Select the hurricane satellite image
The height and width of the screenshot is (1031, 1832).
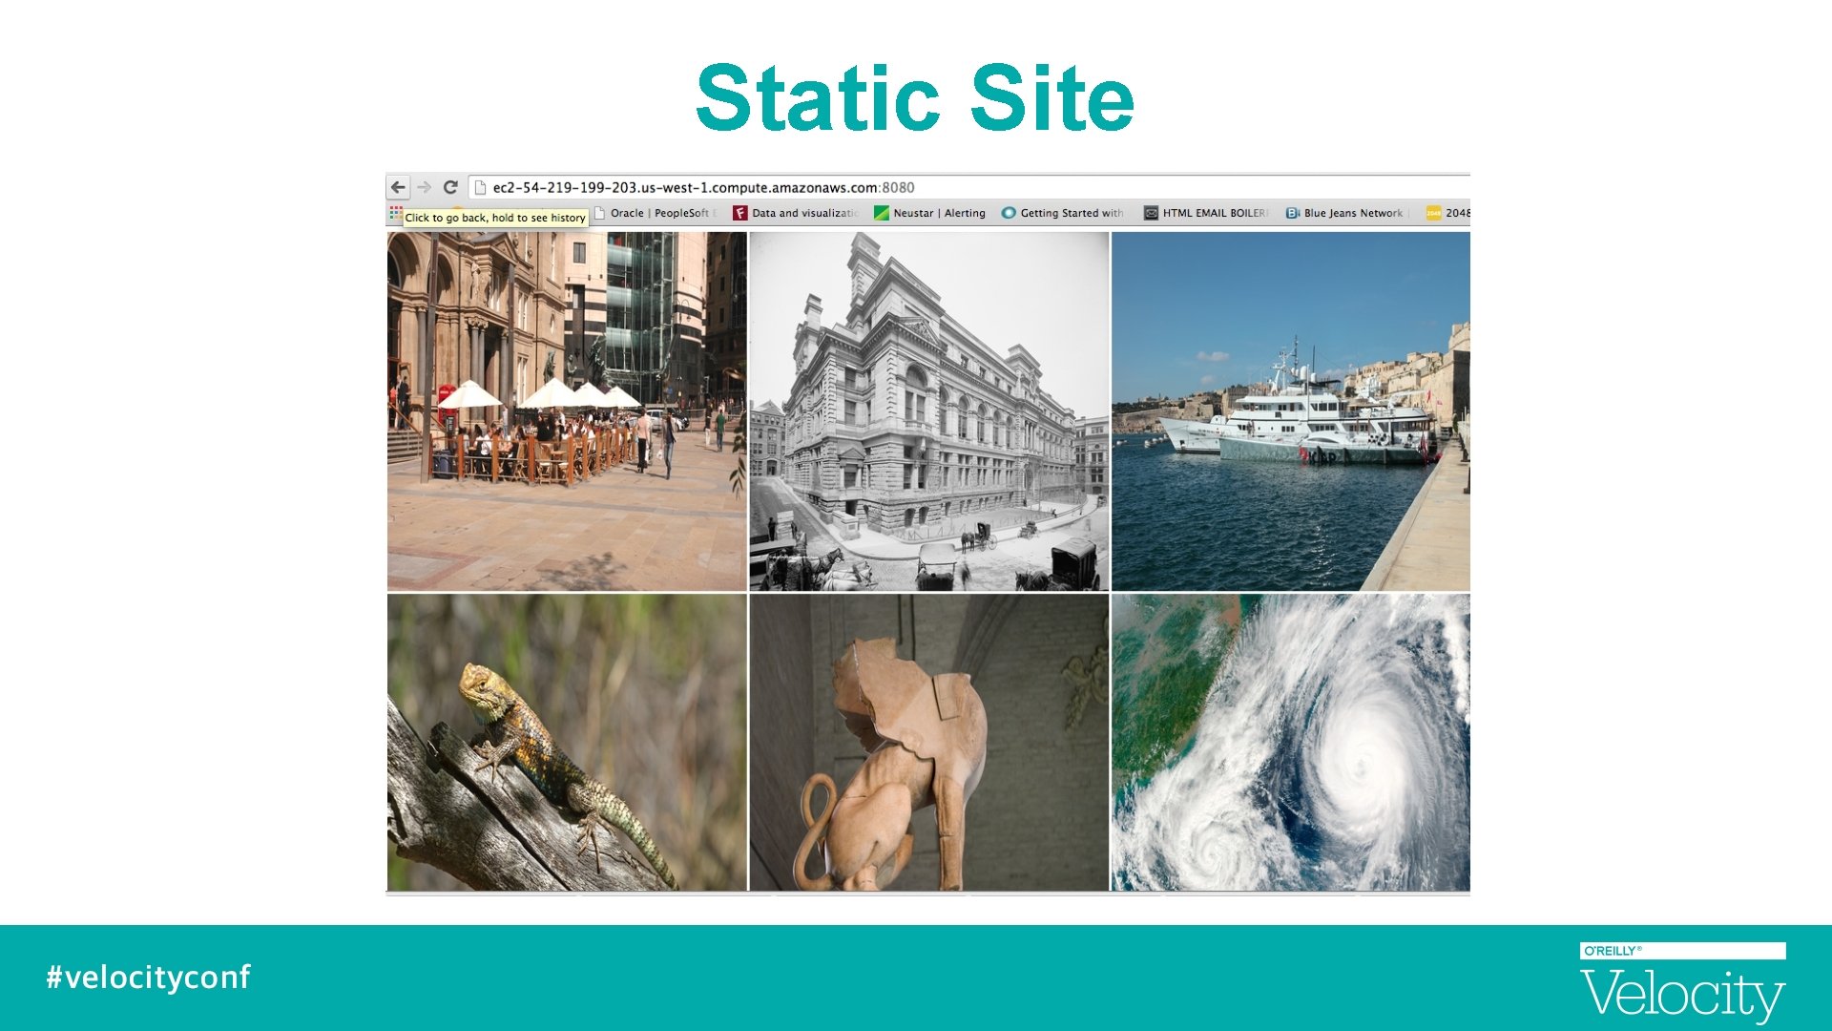pos(1290,743)
